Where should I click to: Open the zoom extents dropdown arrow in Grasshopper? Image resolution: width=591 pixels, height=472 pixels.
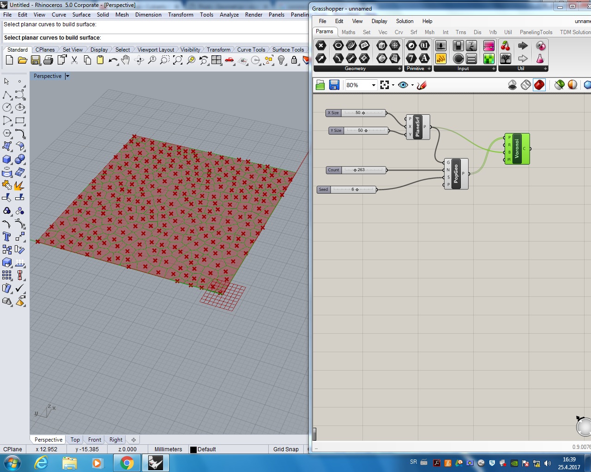click(x=393, y=85)
